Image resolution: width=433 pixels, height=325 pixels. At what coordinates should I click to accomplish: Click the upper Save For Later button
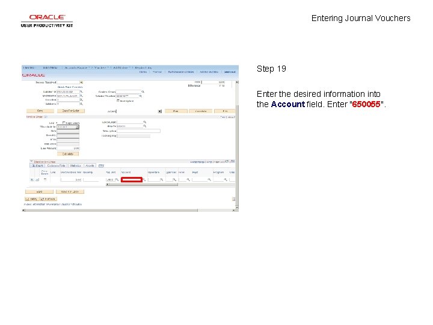pos(71,111)
